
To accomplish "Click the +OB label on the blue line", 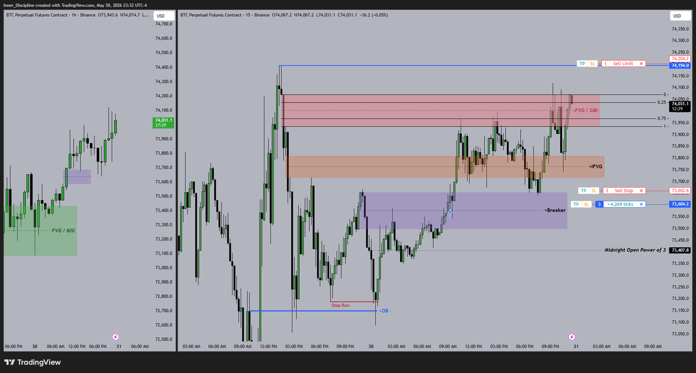I will (385, 311).
